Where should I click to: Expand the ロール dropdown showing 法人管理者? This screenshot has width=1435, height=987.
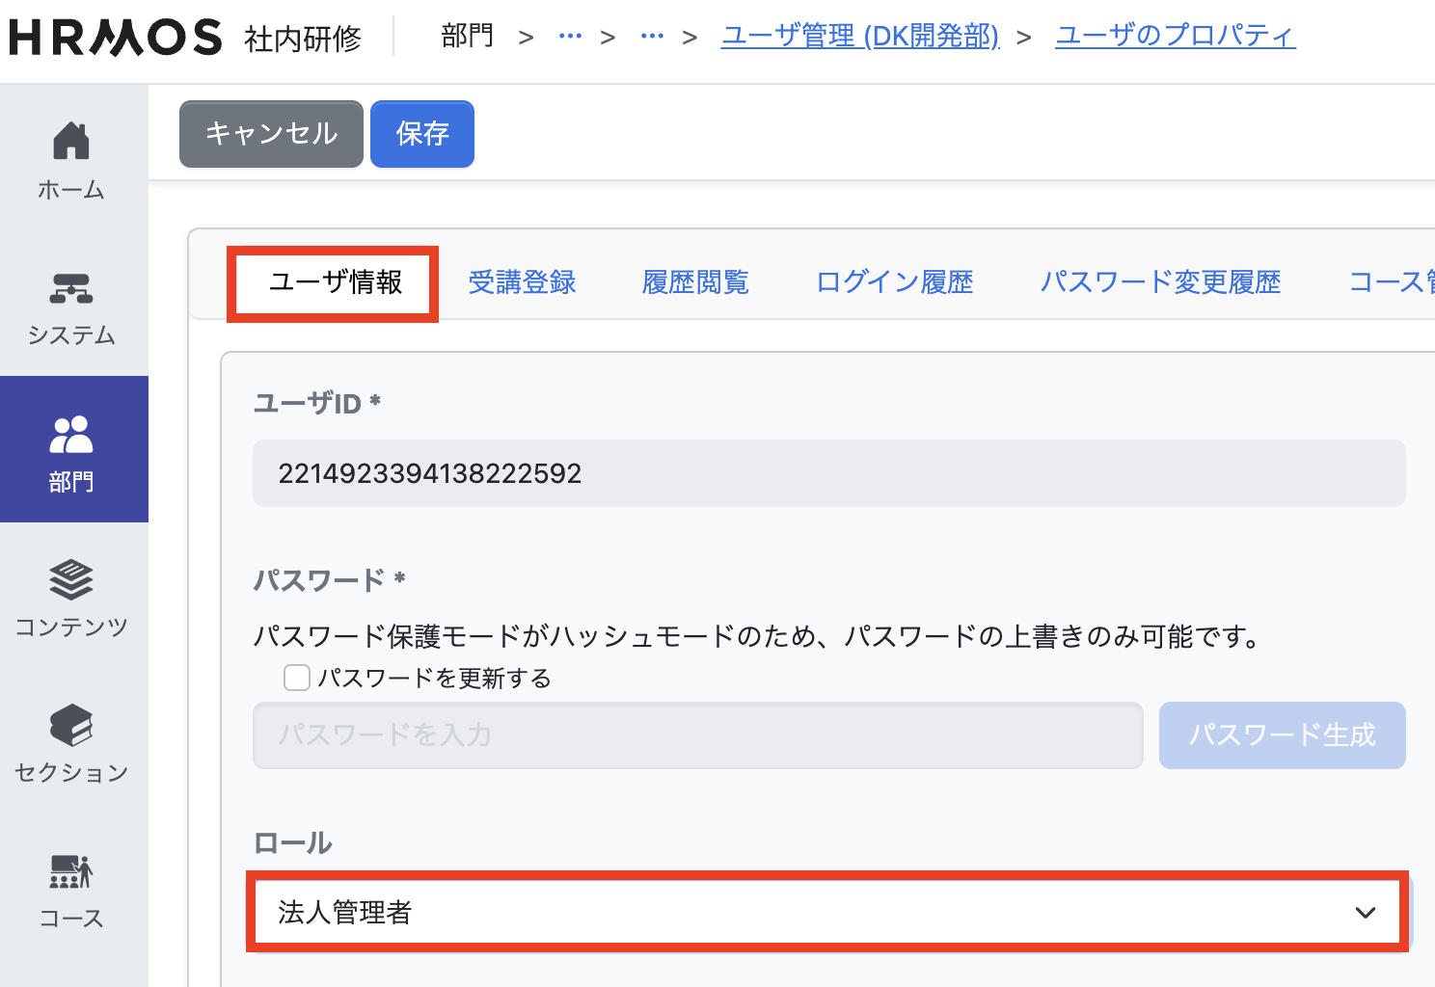(827, 912)
